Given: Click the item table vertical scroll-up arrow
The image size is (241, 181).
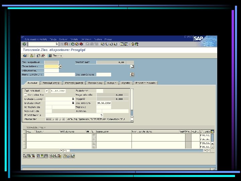Looking at the screenshot, I should (213, 143).
